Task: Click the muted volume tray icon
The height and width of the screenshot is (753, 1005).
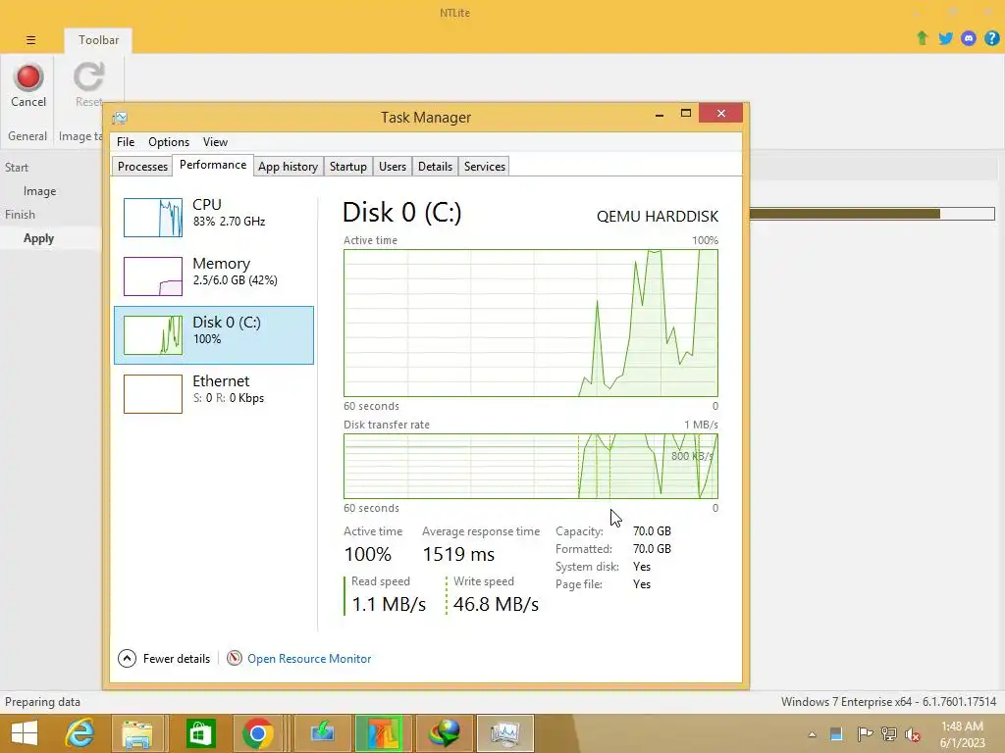Action: [913, 734]
